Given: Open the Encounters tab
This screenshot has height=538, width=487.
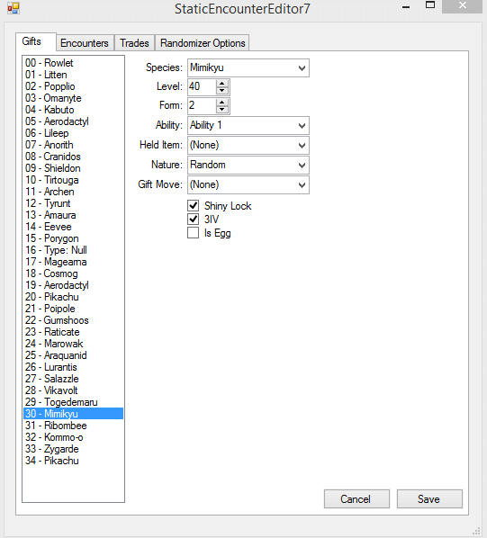Looking at the screenshot, I should point(85,43).
